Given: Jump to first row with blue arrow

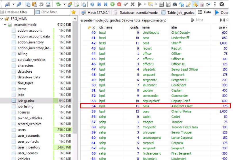Looking at the screenshot, I should coord(99,4).
